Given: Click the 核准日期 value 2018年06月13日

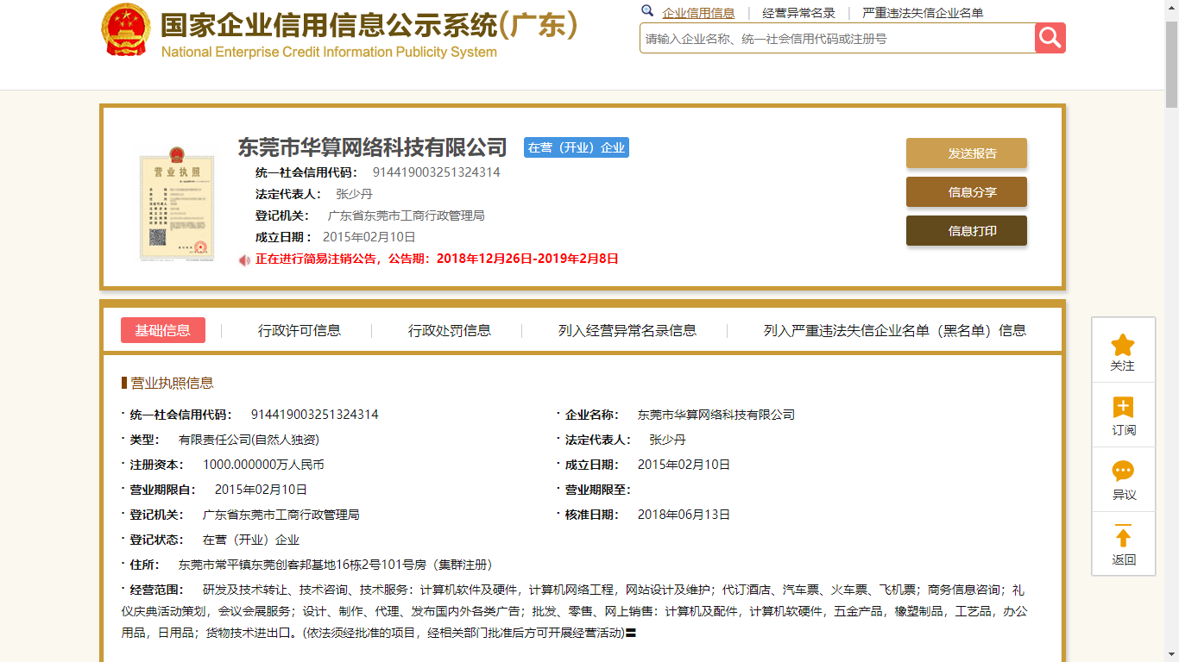Looking at the screenshot, I should pos(684,515).
